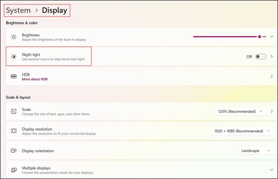The height and width of the screenshot is (179, 278).
Task: Click the Multiple displays icon
Action: coord(14,170)
